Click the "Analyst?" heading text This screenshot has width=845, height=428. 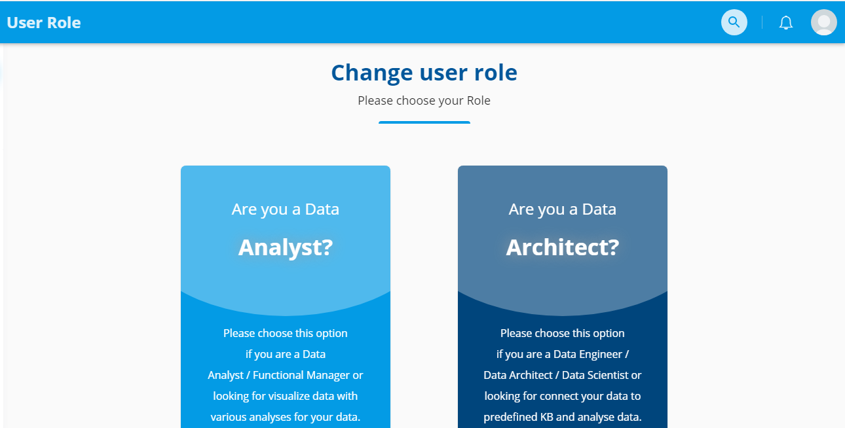[x=286, y=247]
